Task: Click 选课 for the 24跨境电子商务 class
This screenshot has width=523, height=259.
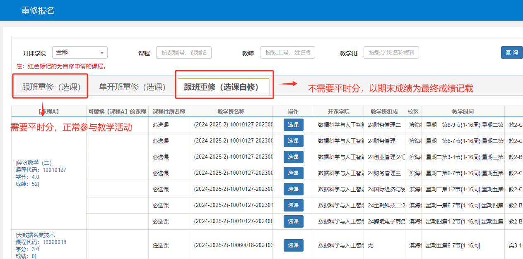Action: click(x=293, y=221)
